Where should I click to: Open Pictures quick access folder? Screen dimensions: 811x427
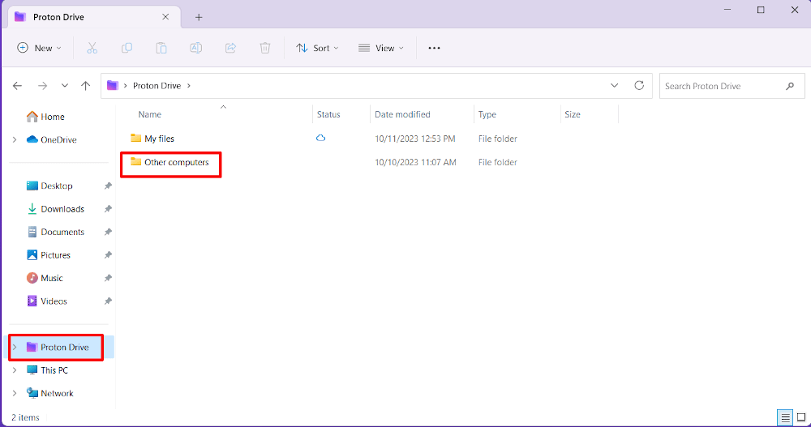tap(49, 255)
